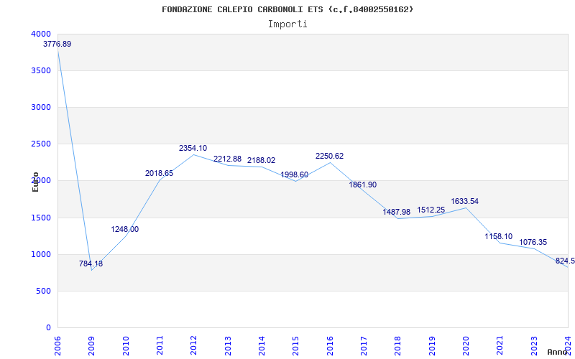Select the 2019 year axis label
Viewport: 575px width, 359px height.
(x=432, y=346)
